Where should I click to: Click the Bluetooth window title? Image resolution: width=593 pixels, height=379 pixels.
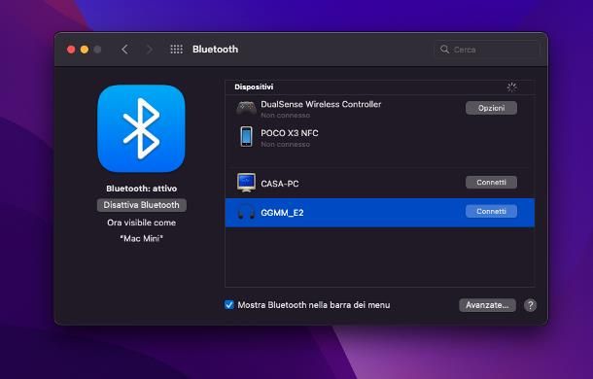pos(215,50)
